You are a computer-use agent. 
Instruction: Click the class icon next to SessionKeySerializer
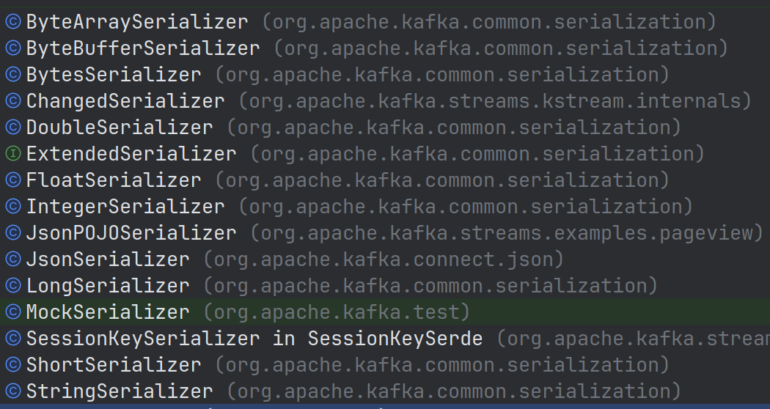(x=13, y=339)
